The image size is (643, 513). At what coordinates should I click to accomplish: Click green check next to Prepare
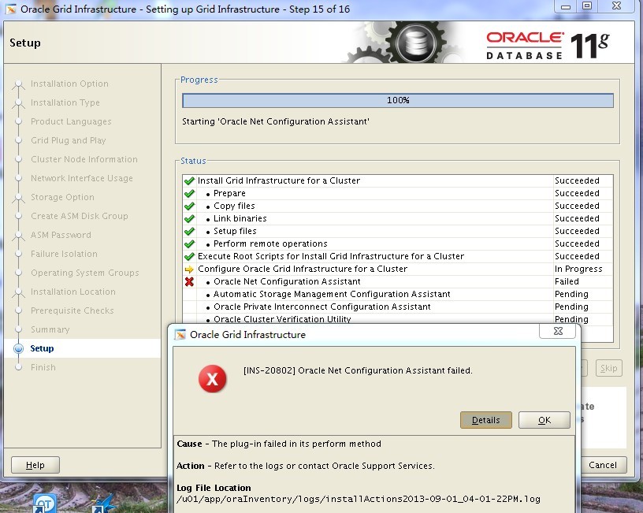[189, 193]
